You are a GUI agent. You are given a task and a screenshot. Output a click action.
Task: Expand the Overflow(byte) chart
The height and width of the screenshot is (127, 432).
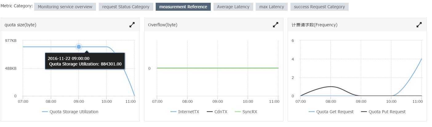coord(276,25)
